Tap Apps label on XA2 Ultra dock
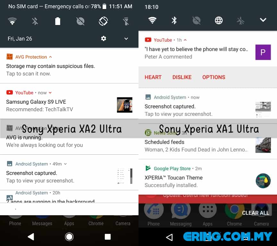 pos(69,224)
